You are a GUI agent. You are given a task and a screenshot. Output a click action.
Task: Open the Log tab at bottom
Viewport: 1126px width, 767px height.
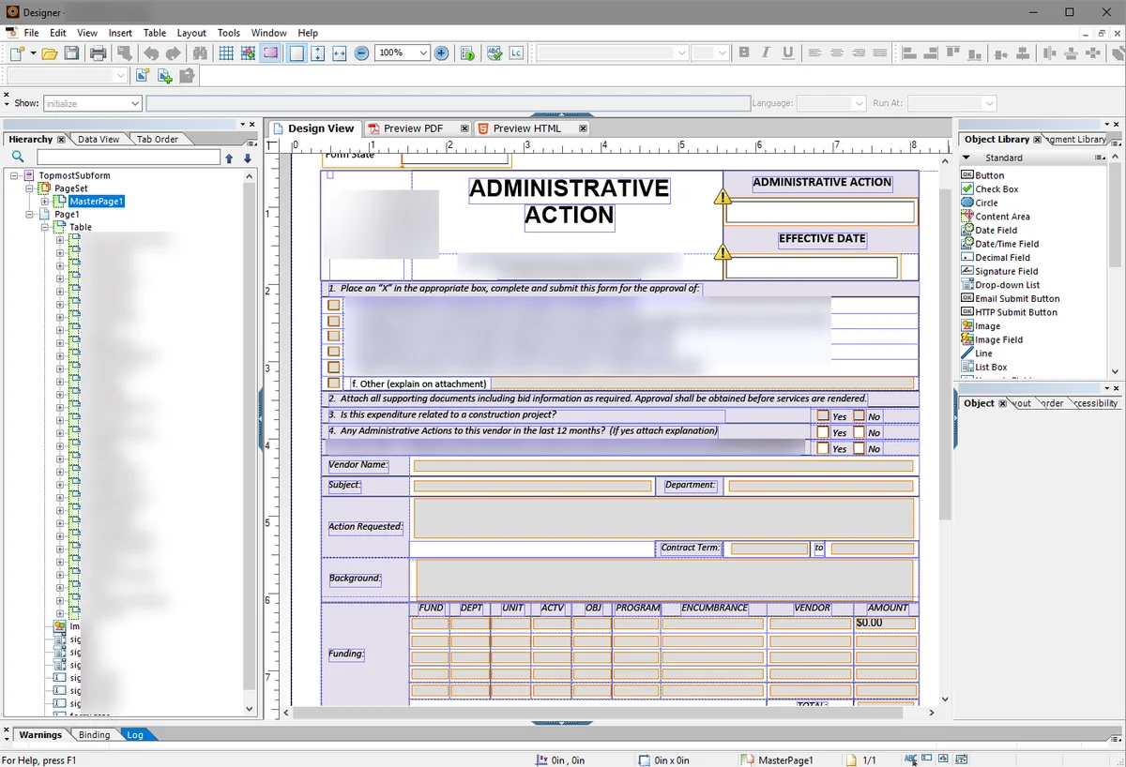pos(135,735)
